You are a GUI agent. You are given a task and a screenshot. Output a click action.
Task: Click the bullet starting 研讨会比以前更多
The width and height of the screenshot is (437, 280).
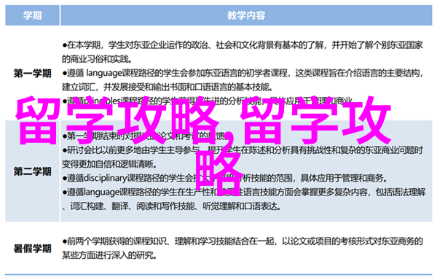[x=243, y=150]
